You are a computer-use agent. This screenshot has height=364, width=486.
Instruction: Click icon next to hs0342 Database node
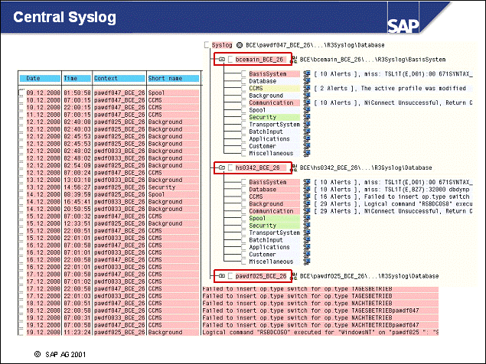coord(306,190)
